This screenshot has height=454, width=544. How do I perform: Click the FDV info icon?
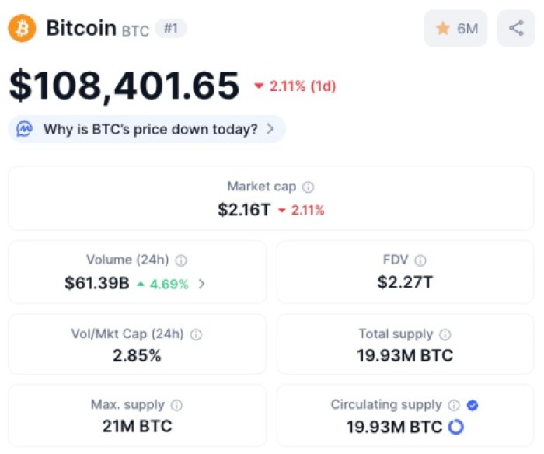click(420, 261)
